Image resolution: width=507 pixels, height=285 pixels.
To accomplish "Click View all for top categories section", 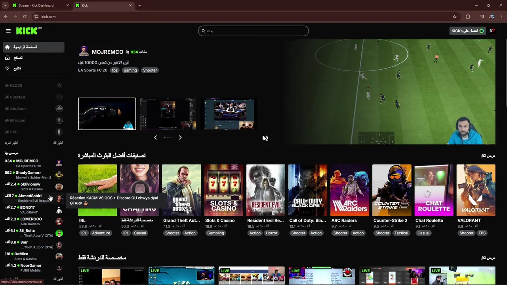I will click(x=488, y=156).
